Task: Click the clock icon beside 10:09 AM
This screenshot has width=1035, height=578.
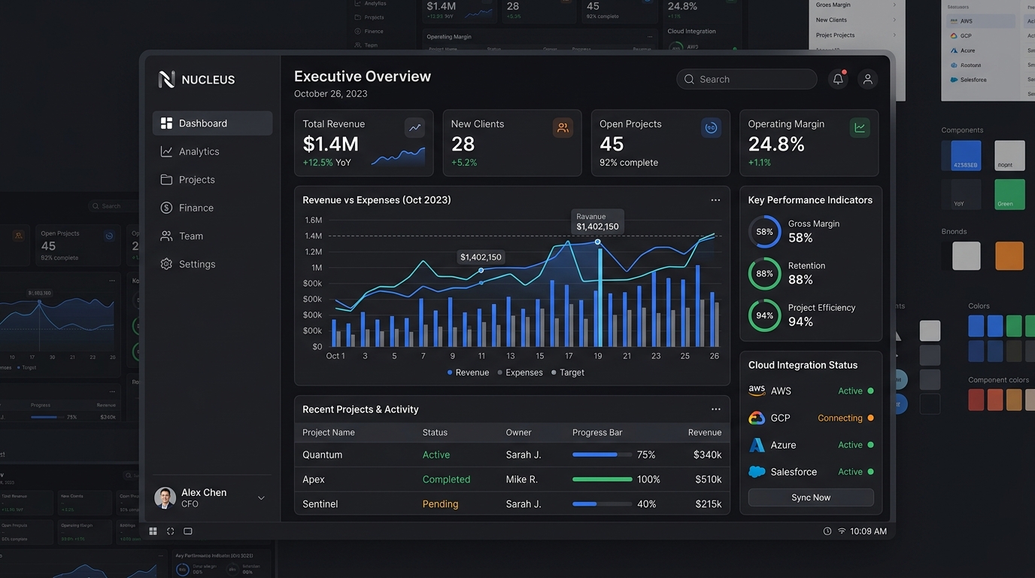Action: coord(827,531)
